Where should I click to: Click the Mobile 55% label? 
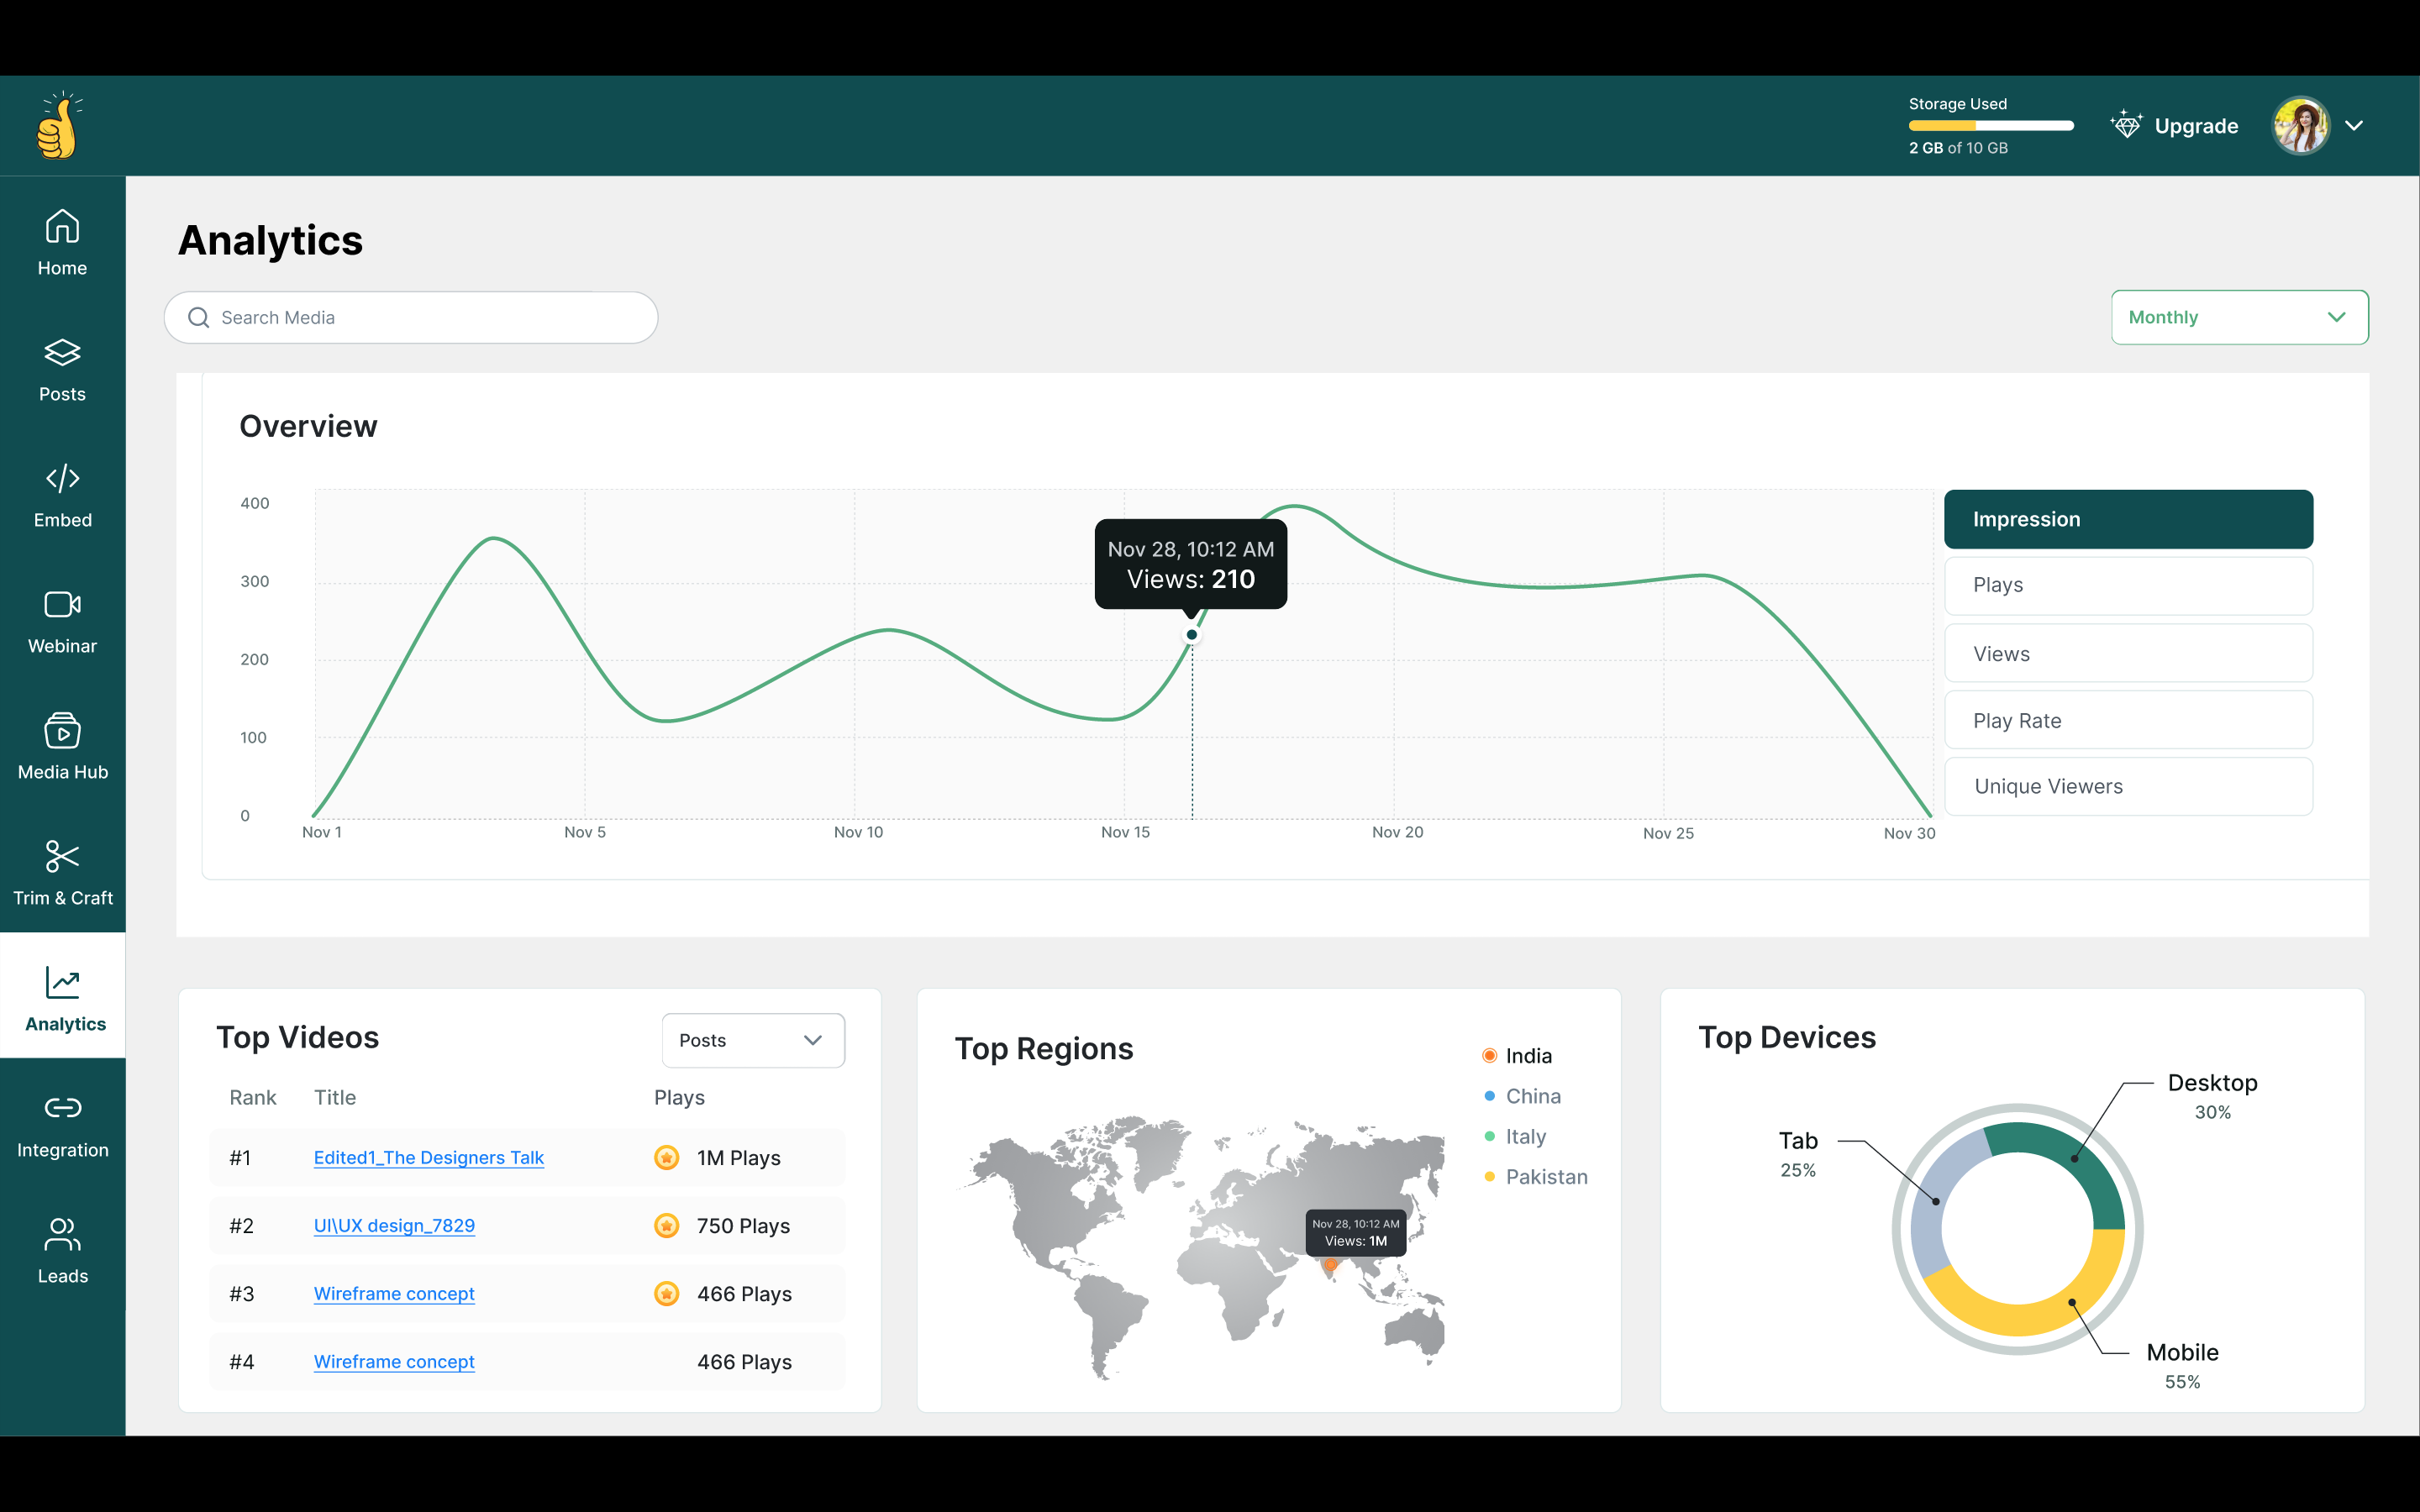point(2182,1366)
